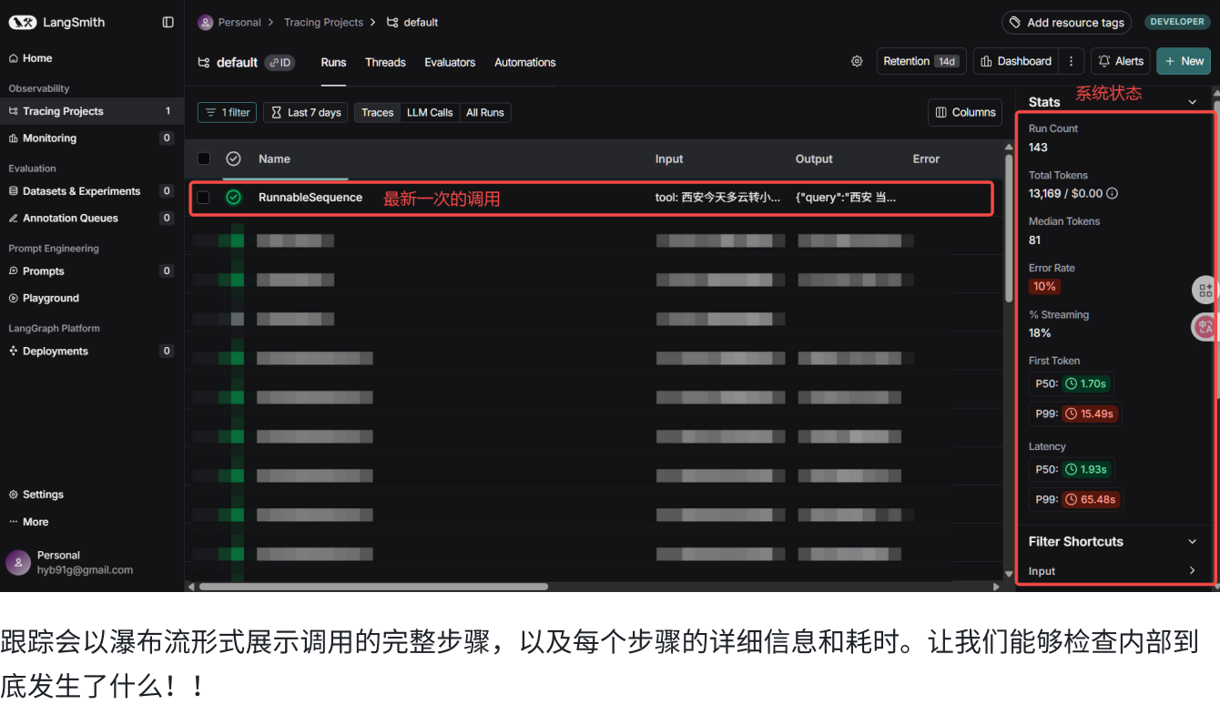Click the Output column header

[814, 158]
